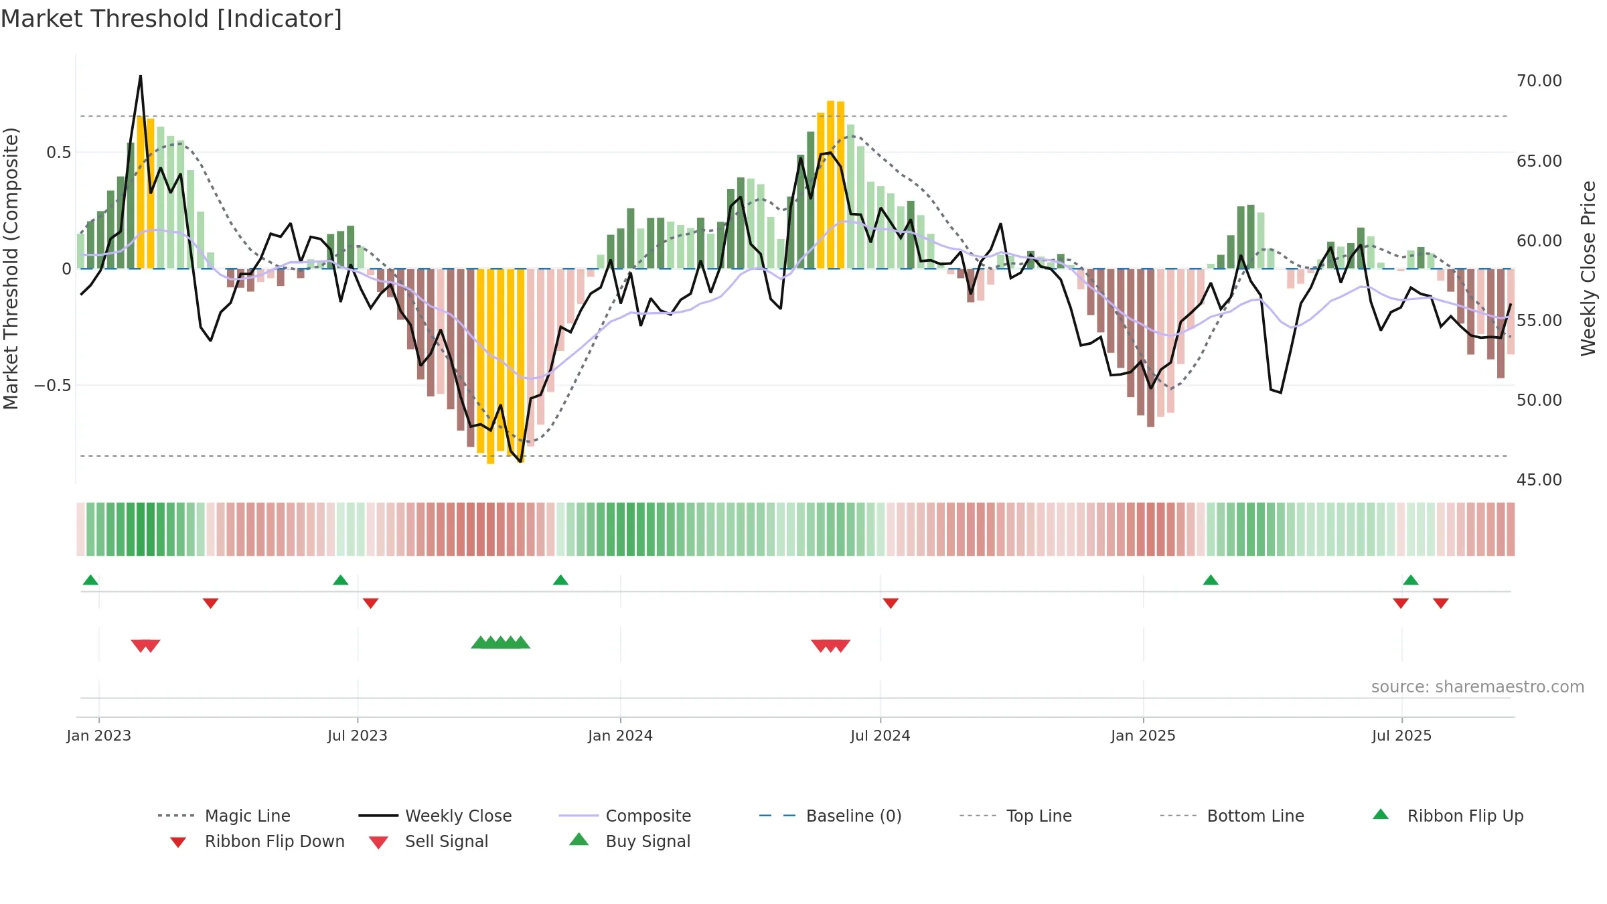Click the last ribbon flip down marker in Aug 2025
Viewport: 1607px width, 904px height.
(x=1441, y=603)
